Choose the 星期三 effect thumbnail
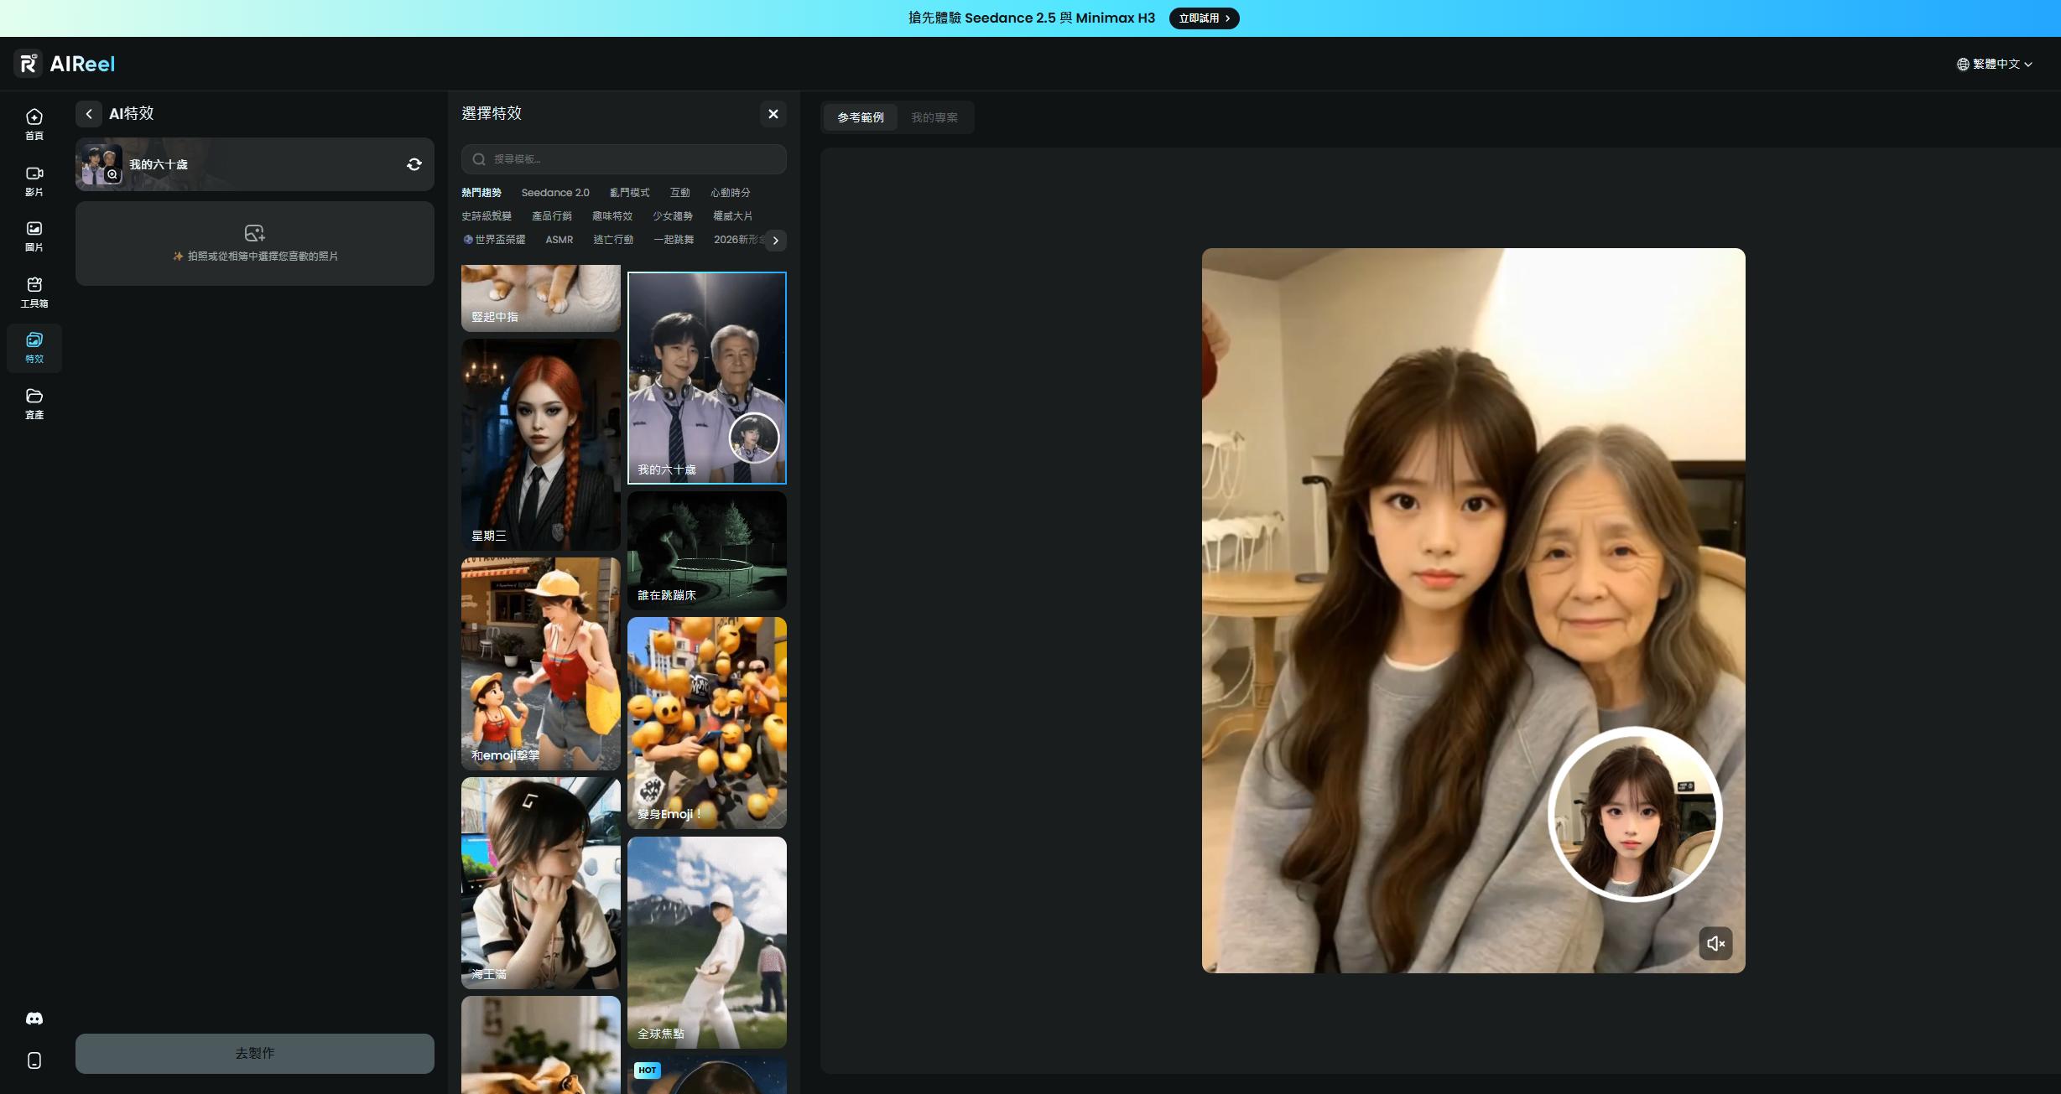This screenshot has height=1094, width=2061. click(541, 445)
